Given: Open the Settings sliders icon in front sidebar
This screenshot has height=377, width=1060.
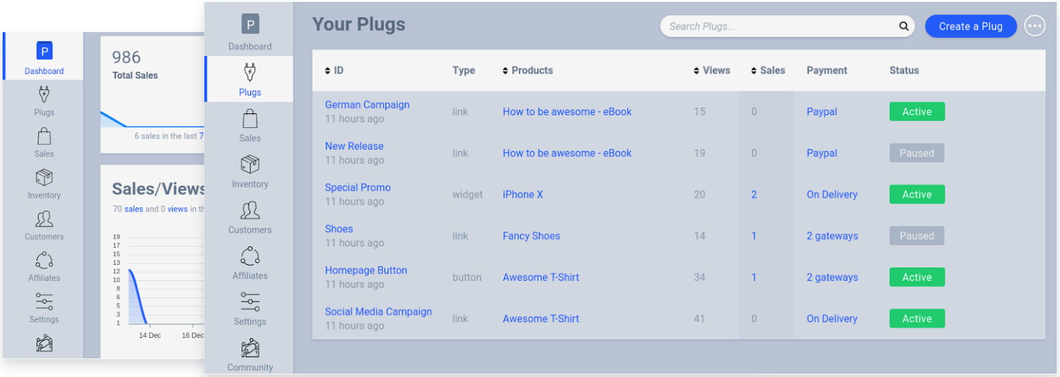Looking at the screenshot, I should [250, 302].
